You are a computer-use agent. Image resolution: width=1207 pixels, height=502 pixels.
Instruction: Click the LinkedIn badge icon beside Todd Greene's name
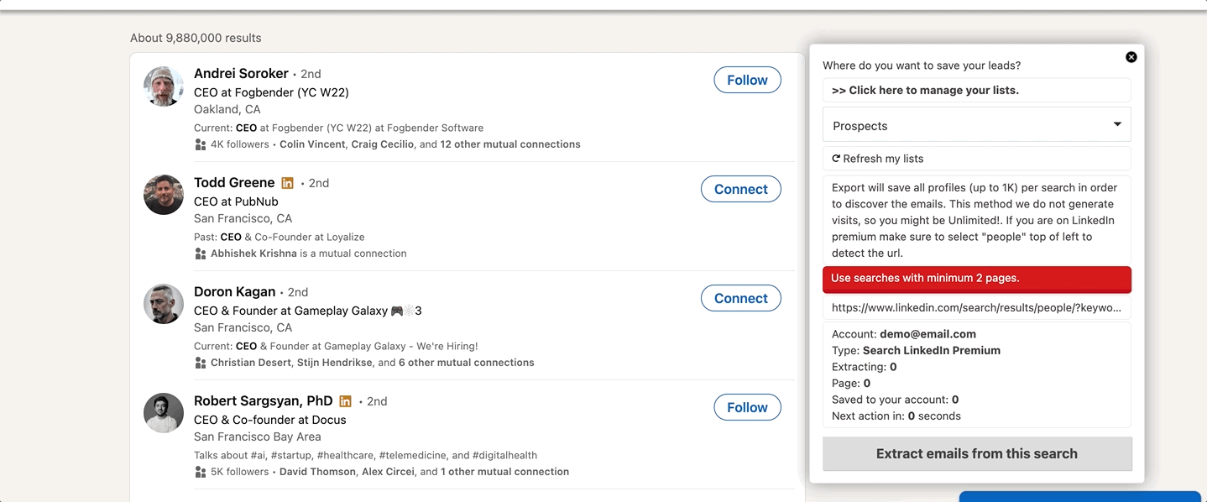(288, 182)
